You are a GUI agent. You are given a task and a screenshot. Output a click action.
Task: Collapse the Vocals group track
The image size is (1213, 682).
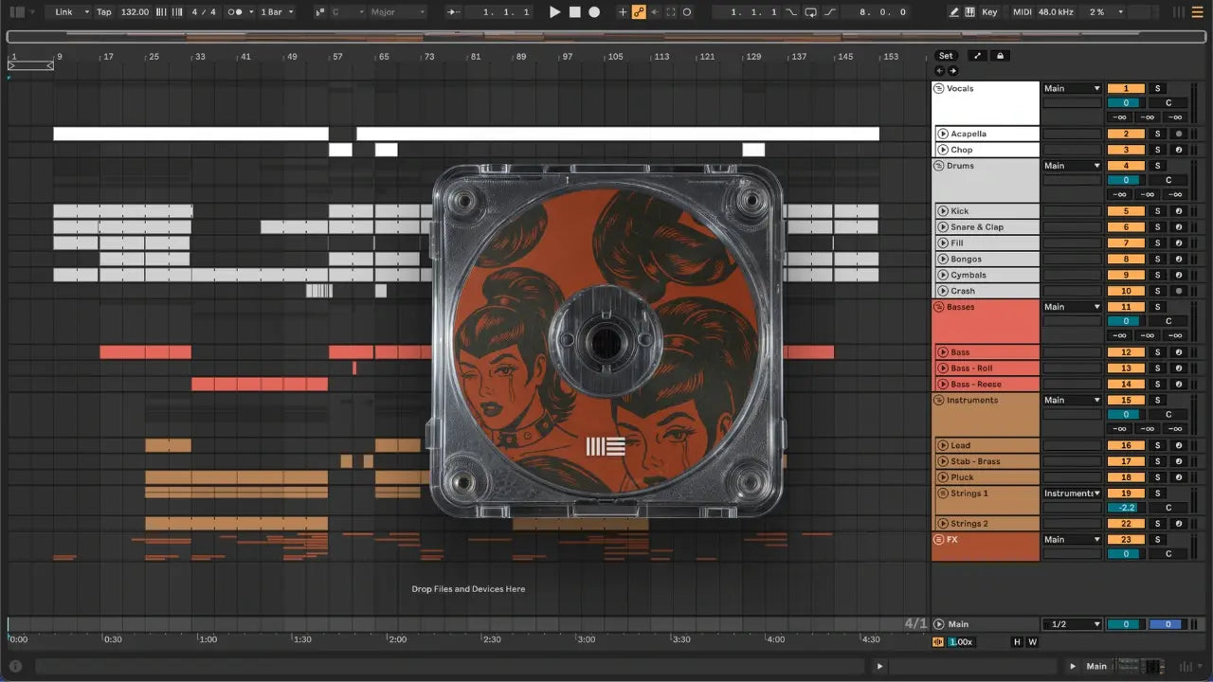(940, 88)
